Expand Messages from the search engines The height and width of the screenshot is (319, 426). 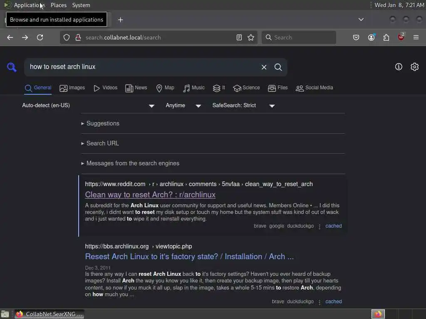pos(130,163)
